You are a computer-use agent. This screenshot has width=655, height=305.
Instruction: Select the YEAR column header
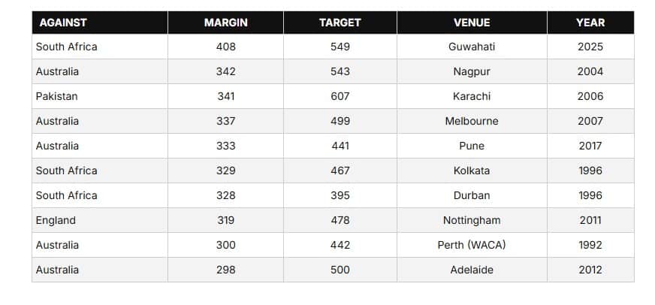[590, 23]
